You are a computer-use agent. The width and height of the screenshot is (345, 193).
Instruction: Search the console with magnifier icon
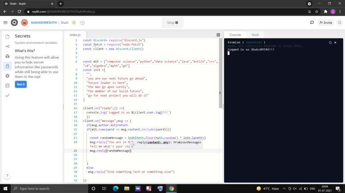[x=330, y=43]
